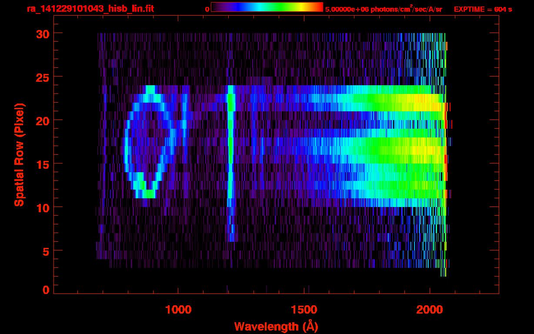The image size is (534, 334).
Task: Click the rainbow color scale bar
Action: [x=267, y=7]
